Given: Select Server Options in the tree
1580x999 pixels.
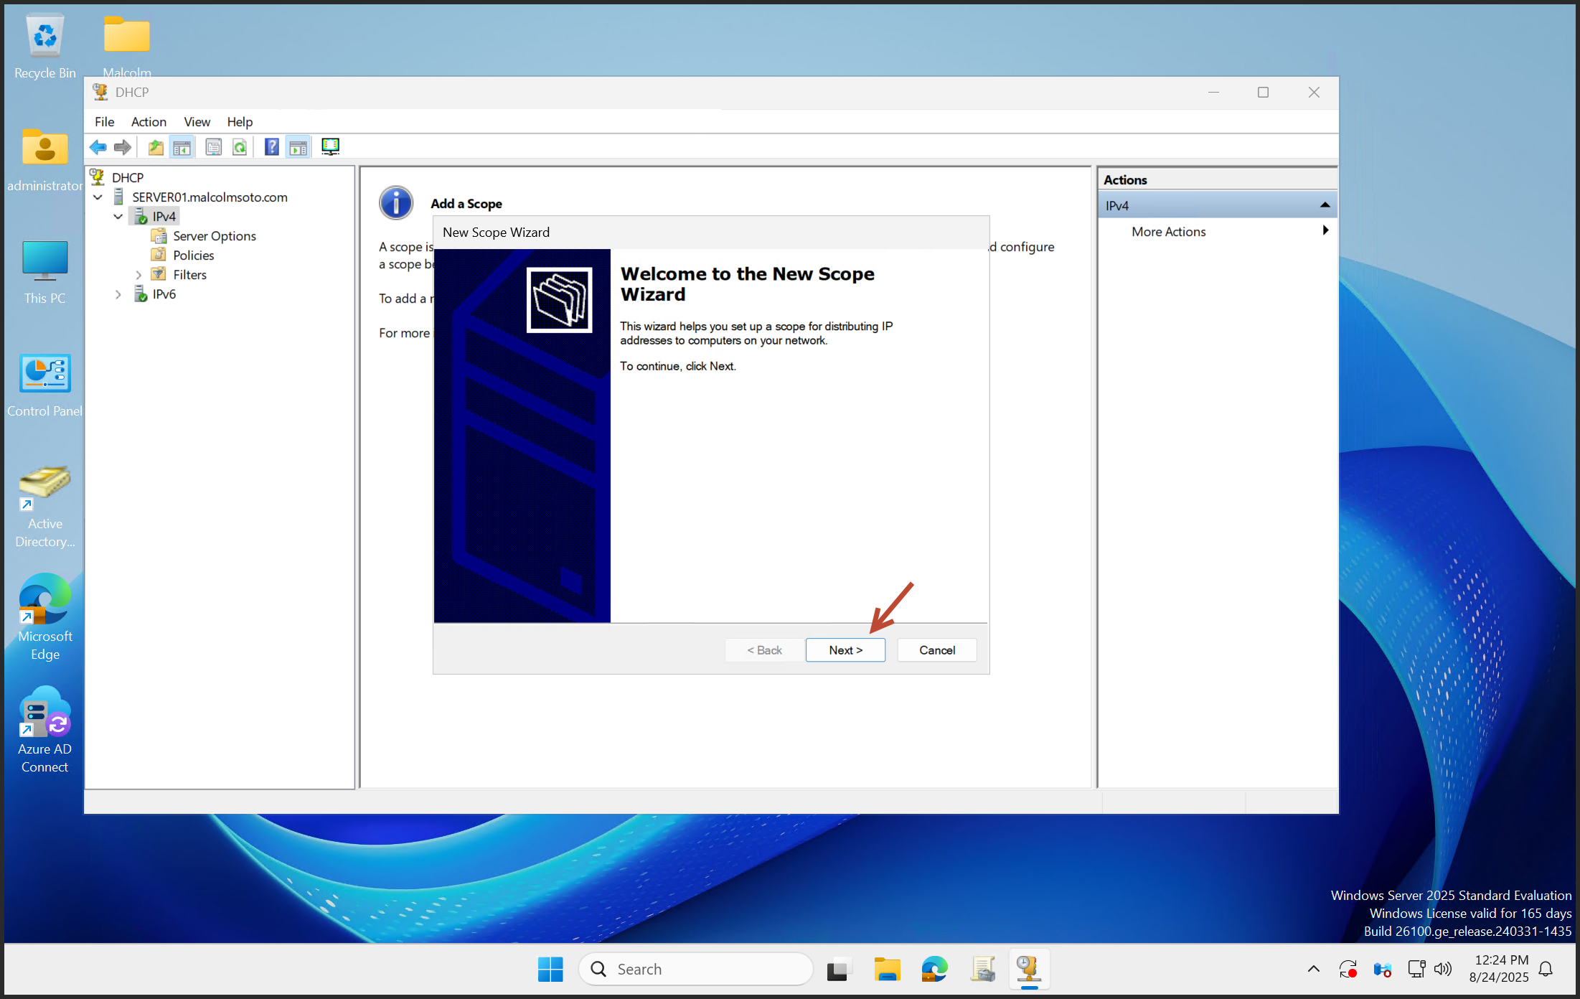Looking at the screenshot, I should tap(214, 236).
